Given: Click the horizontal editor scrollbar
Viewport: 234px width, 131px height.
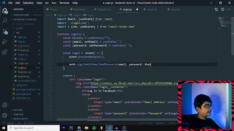Looking at the screenshot, I should point(117,120).
